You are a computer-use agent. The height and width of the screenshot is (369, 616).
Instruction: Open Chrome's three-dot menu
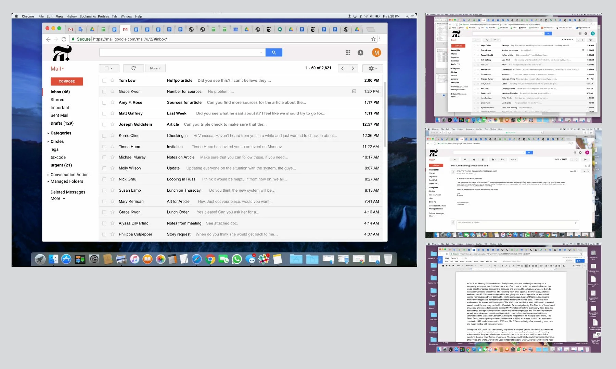tap(380, 39)
